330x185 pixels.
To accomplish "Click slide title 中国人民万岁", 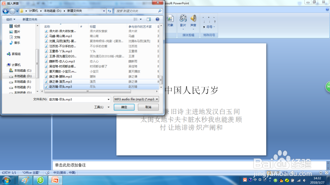I will 191,91.
